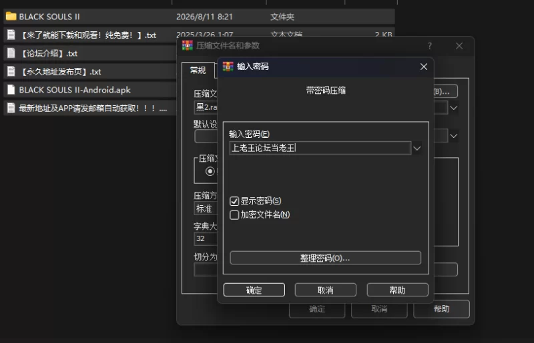This screenshot has width=534, height=343.
Task: Select file 【来了就能下载和观看!纯免费!】.txt
Action: [x=88, y=35]
